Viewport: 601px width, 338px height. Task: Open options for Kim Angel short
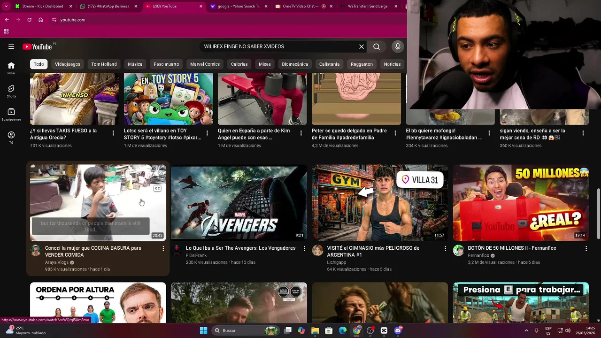coord(301,133)
